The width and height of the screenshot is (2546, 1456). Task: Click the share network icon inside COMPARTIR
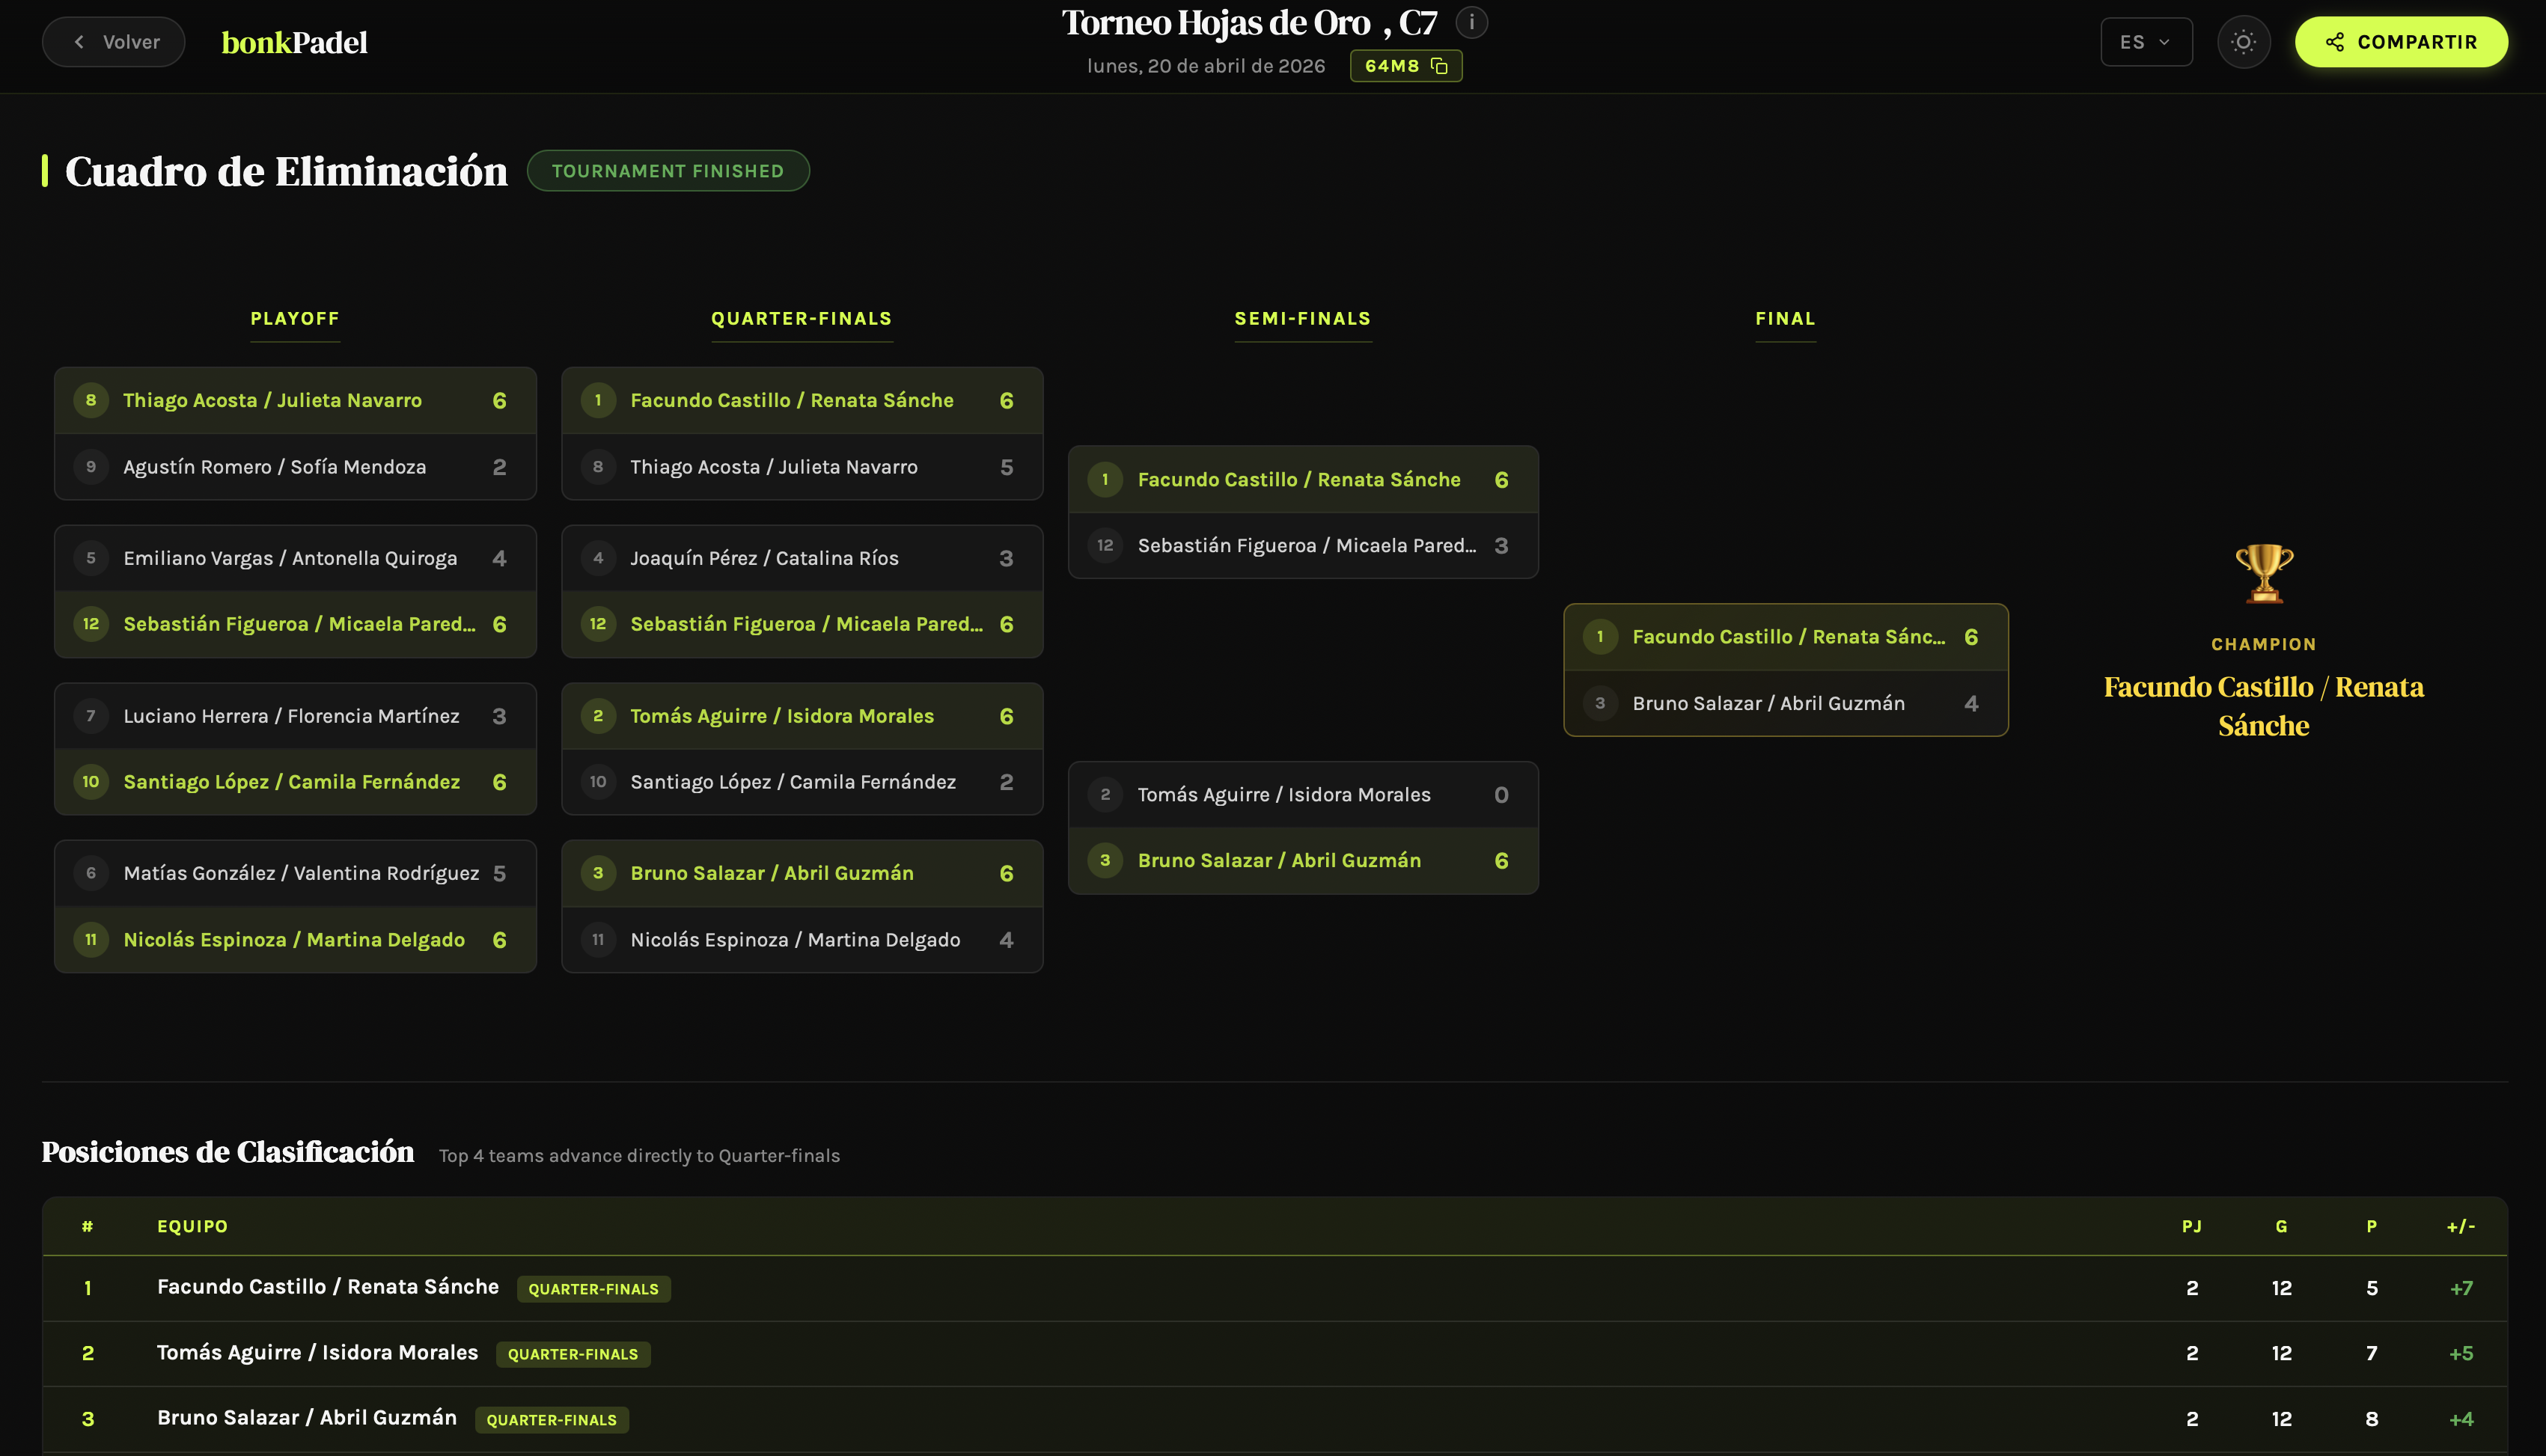(2335, 42)
